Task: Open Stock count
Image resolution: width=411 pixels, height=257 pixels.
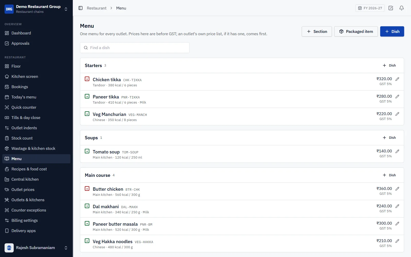Action: [36, 138]
